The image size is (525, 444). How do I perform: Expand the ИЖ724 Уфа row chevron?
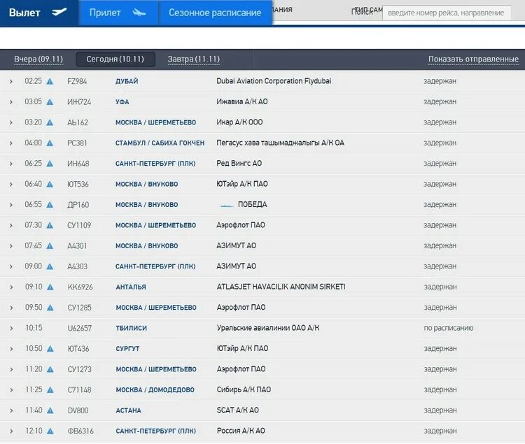tap(11, 102)
